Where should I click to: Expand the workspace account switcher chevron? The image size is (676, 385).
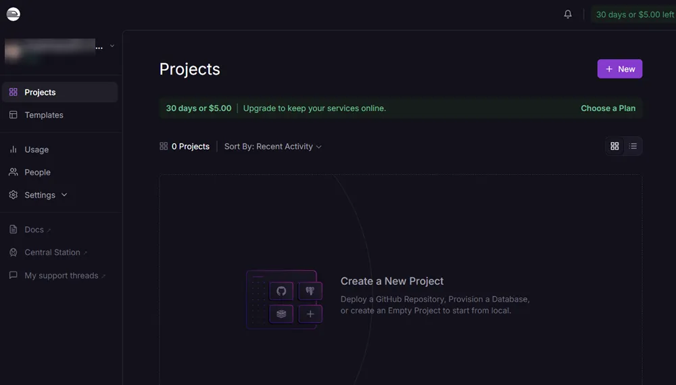[x=112, y=46]
